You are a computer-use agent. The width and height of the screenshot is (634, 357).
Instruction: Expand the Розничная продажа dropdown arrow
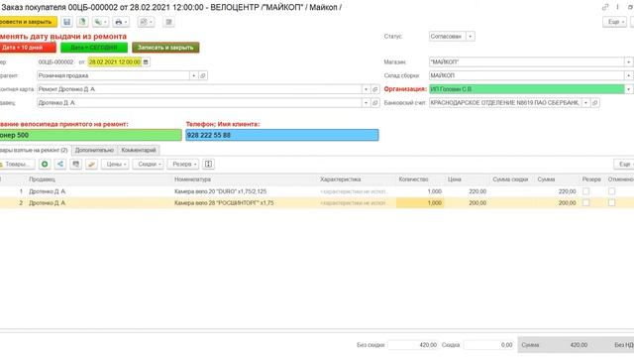pyautogui.click(x=194, y=75)
